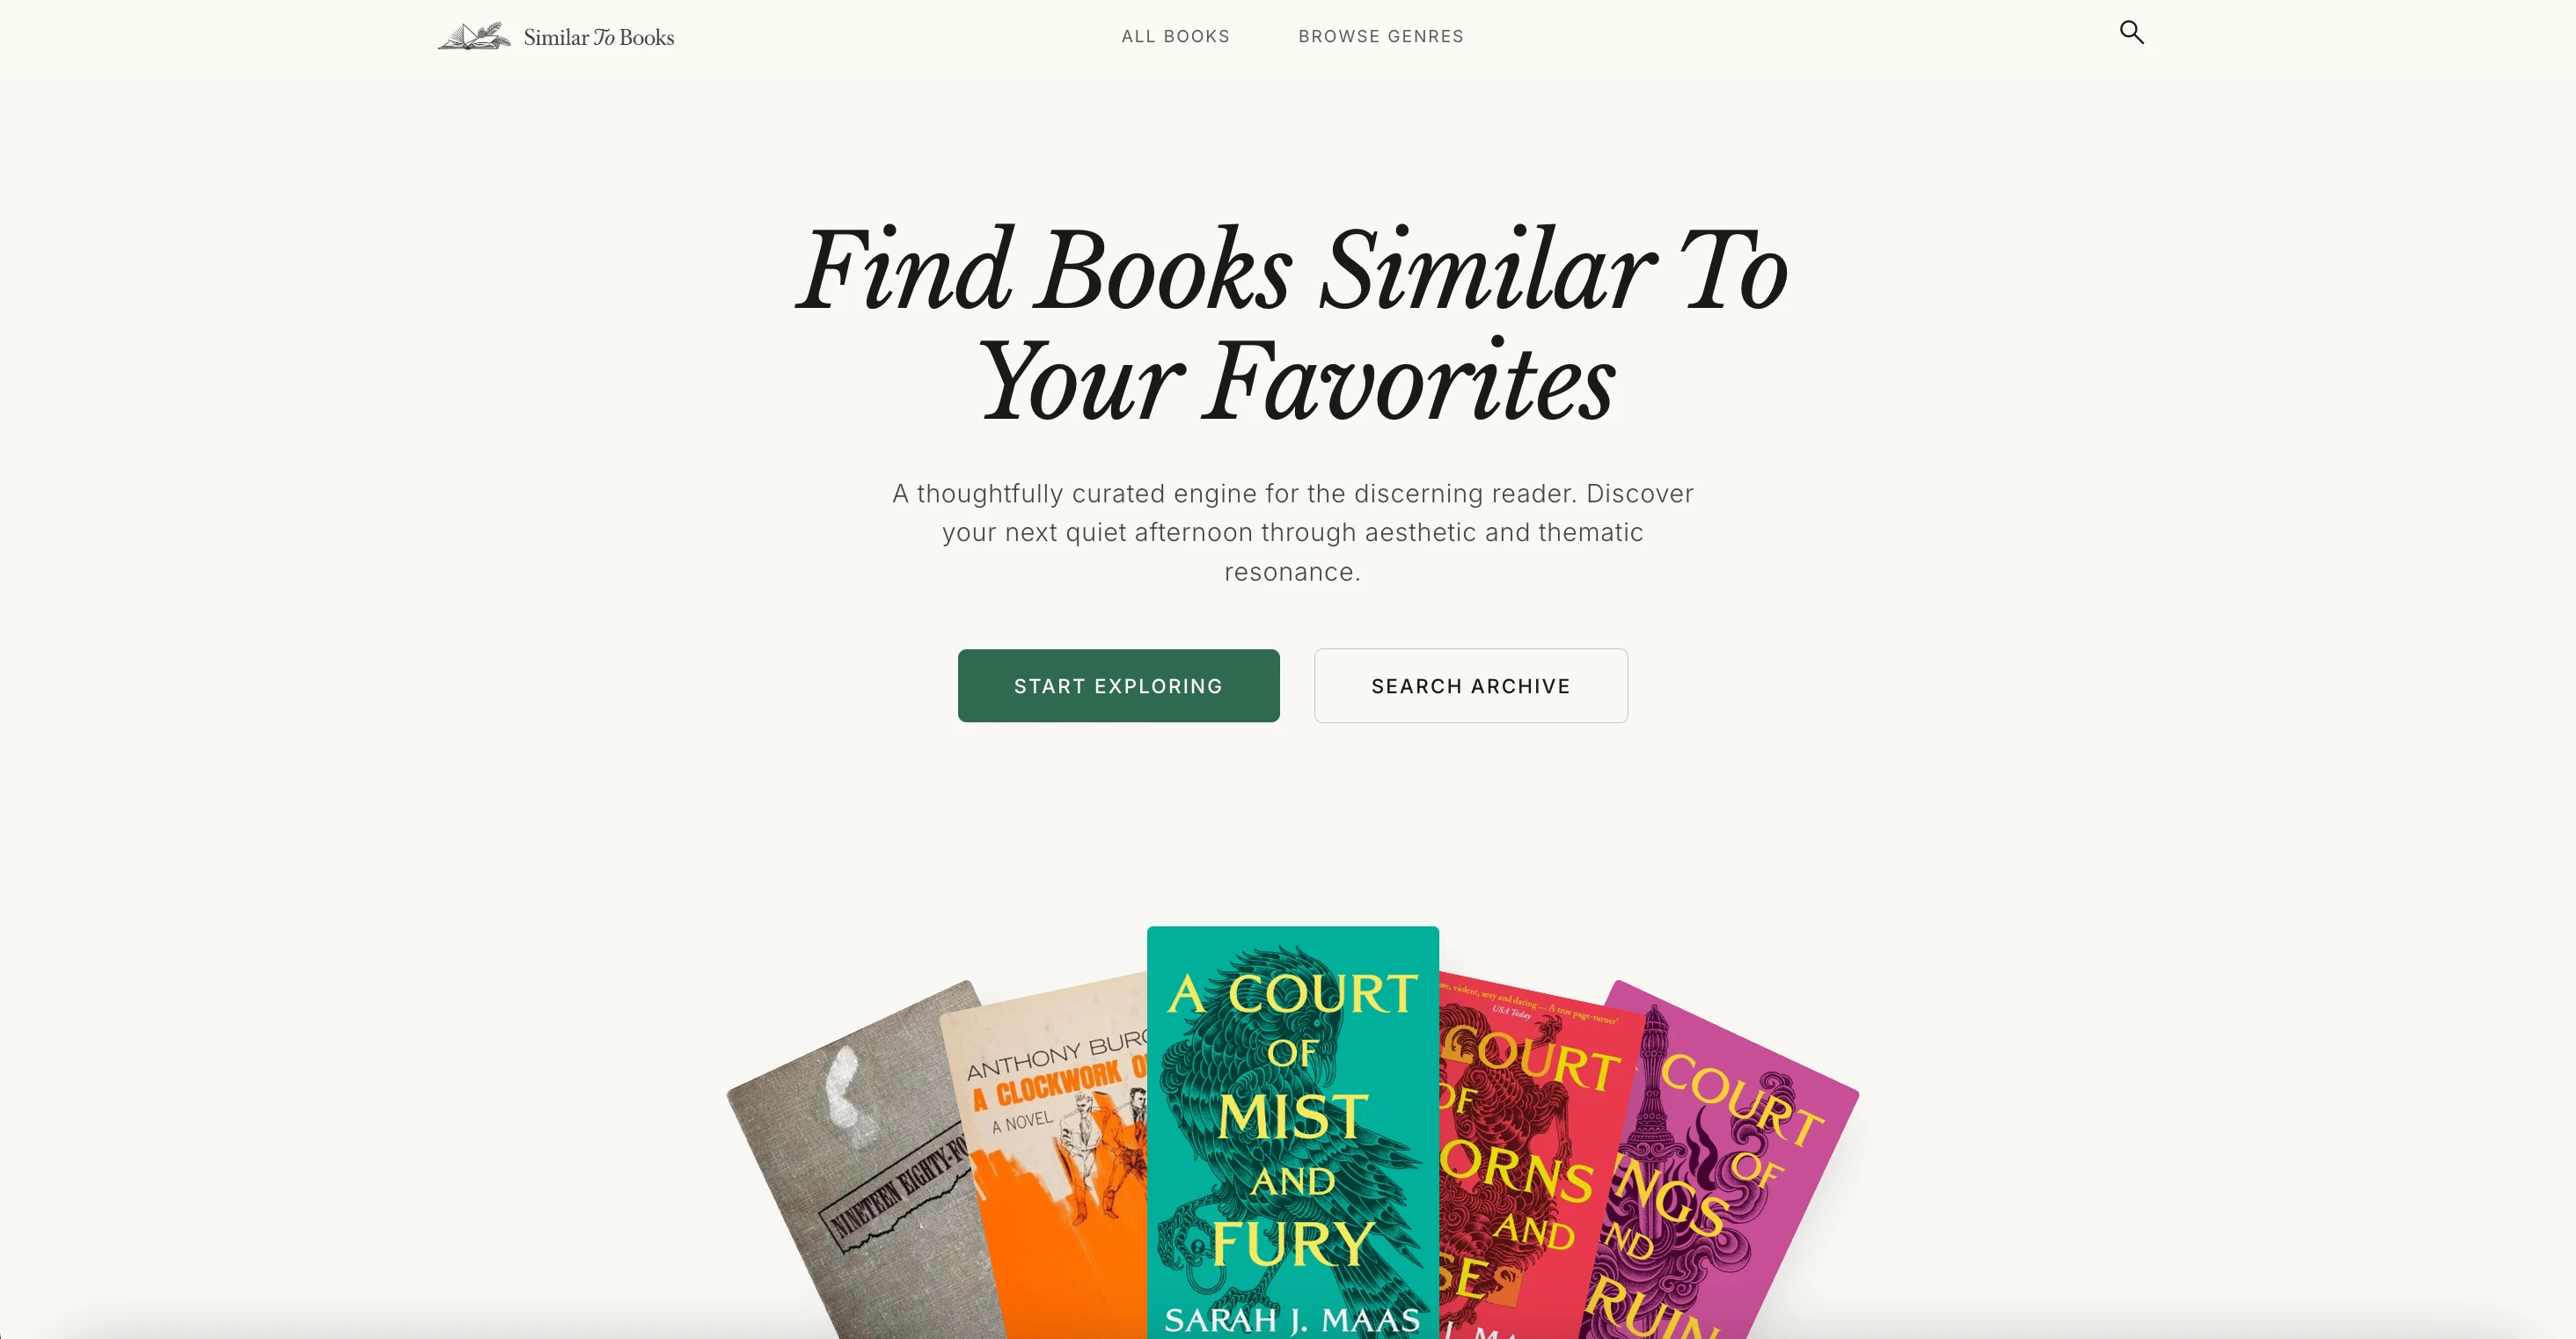Open the Similar To Books home link

[x=556, y=37]
